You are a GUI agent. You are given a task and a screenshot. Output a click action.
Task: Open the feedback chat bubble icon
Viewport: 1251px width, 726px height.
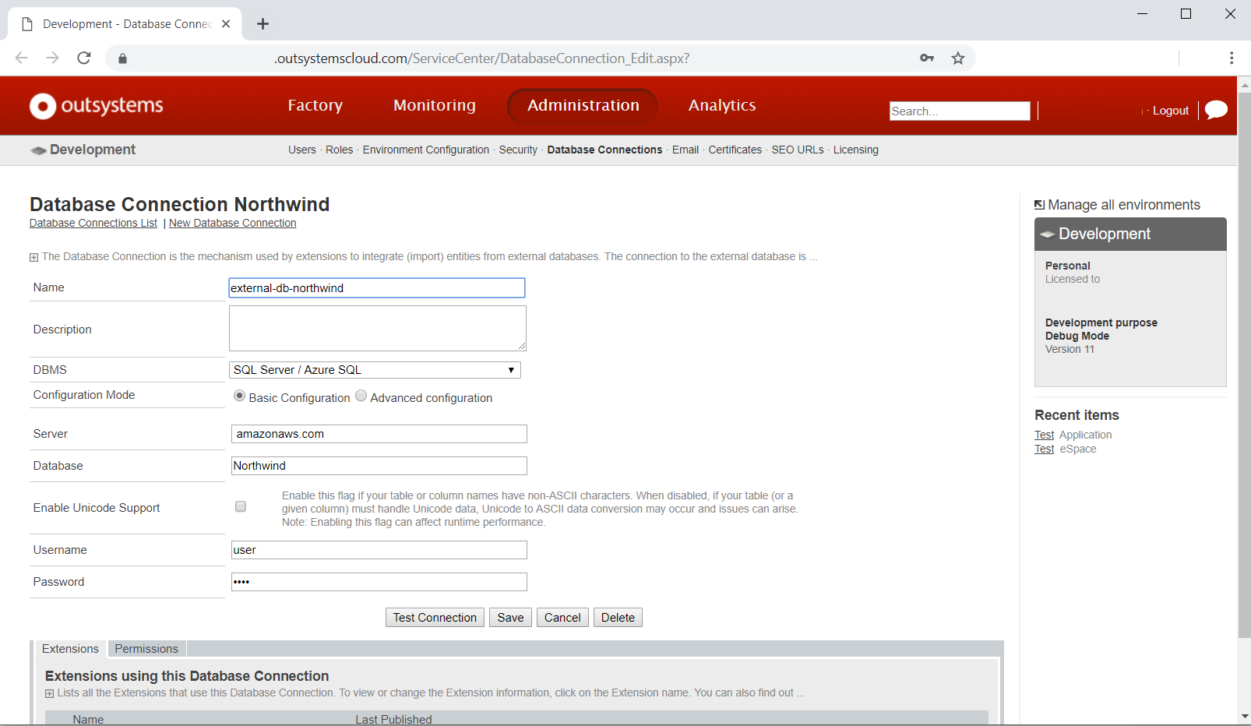1215,110
